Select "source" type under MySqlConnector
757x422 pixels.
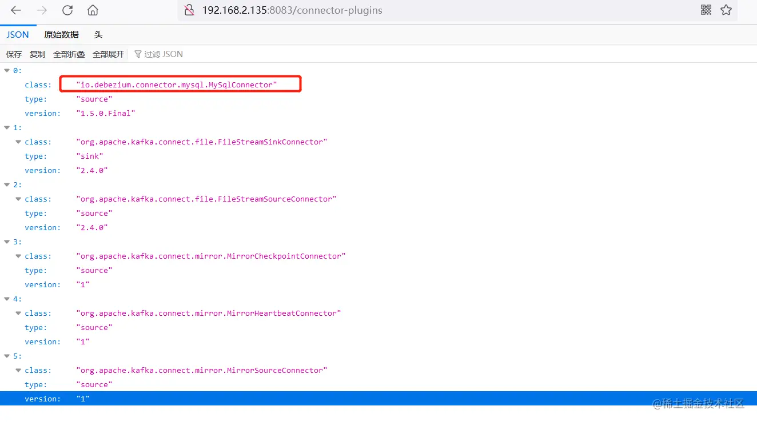pyautogui.click(x=94, y=99)
